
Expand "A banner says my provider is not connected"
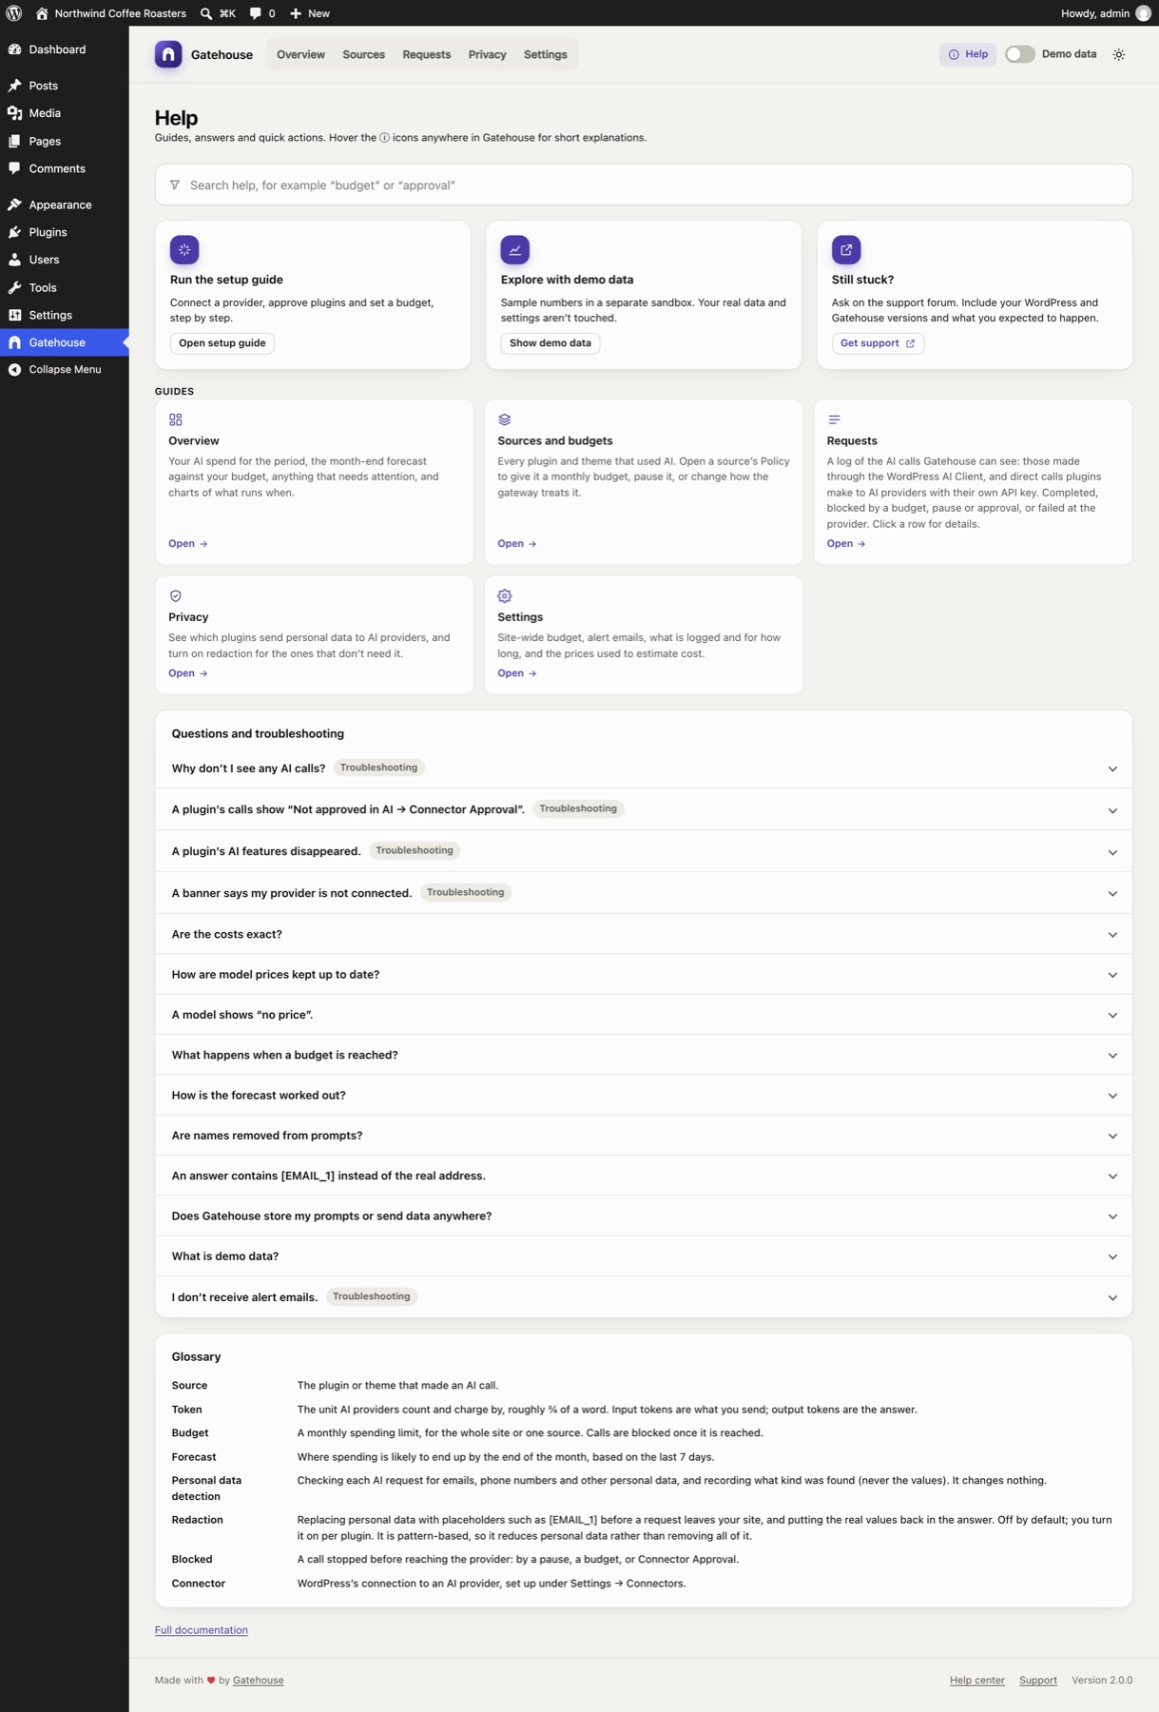tap(644, 893)
